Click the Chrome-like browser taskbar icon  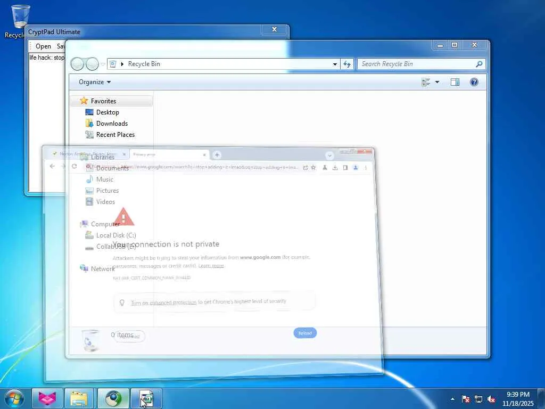[113, 399]
